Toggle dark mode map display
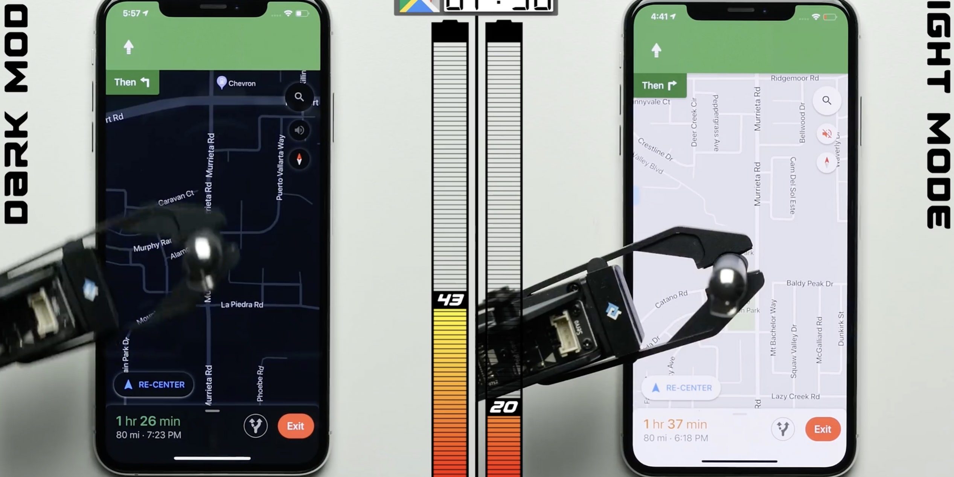 [213, 243]
